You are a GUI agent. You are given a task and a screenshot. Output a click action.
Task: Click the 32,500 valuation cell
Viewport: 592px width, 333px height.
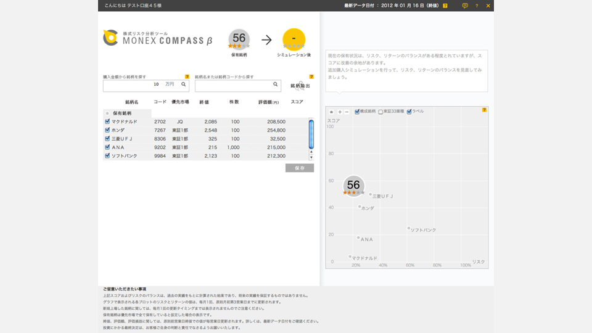(x=277, y=139)
